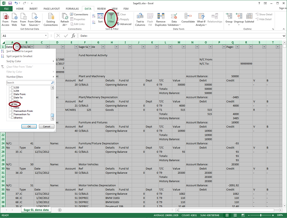287x218 pixels.
Task: Add a new sheet with plus icon
Action: tap(60, 210)
